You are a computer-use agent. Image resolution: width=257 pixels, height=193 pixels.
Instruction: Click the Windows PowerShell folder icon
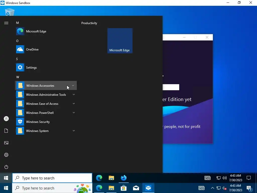tap(20, 113)
